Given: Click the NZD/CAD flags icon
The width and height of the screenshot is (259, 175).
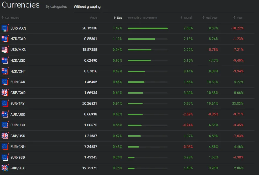Looking at the screenshot, I should [x=5, y=39].
